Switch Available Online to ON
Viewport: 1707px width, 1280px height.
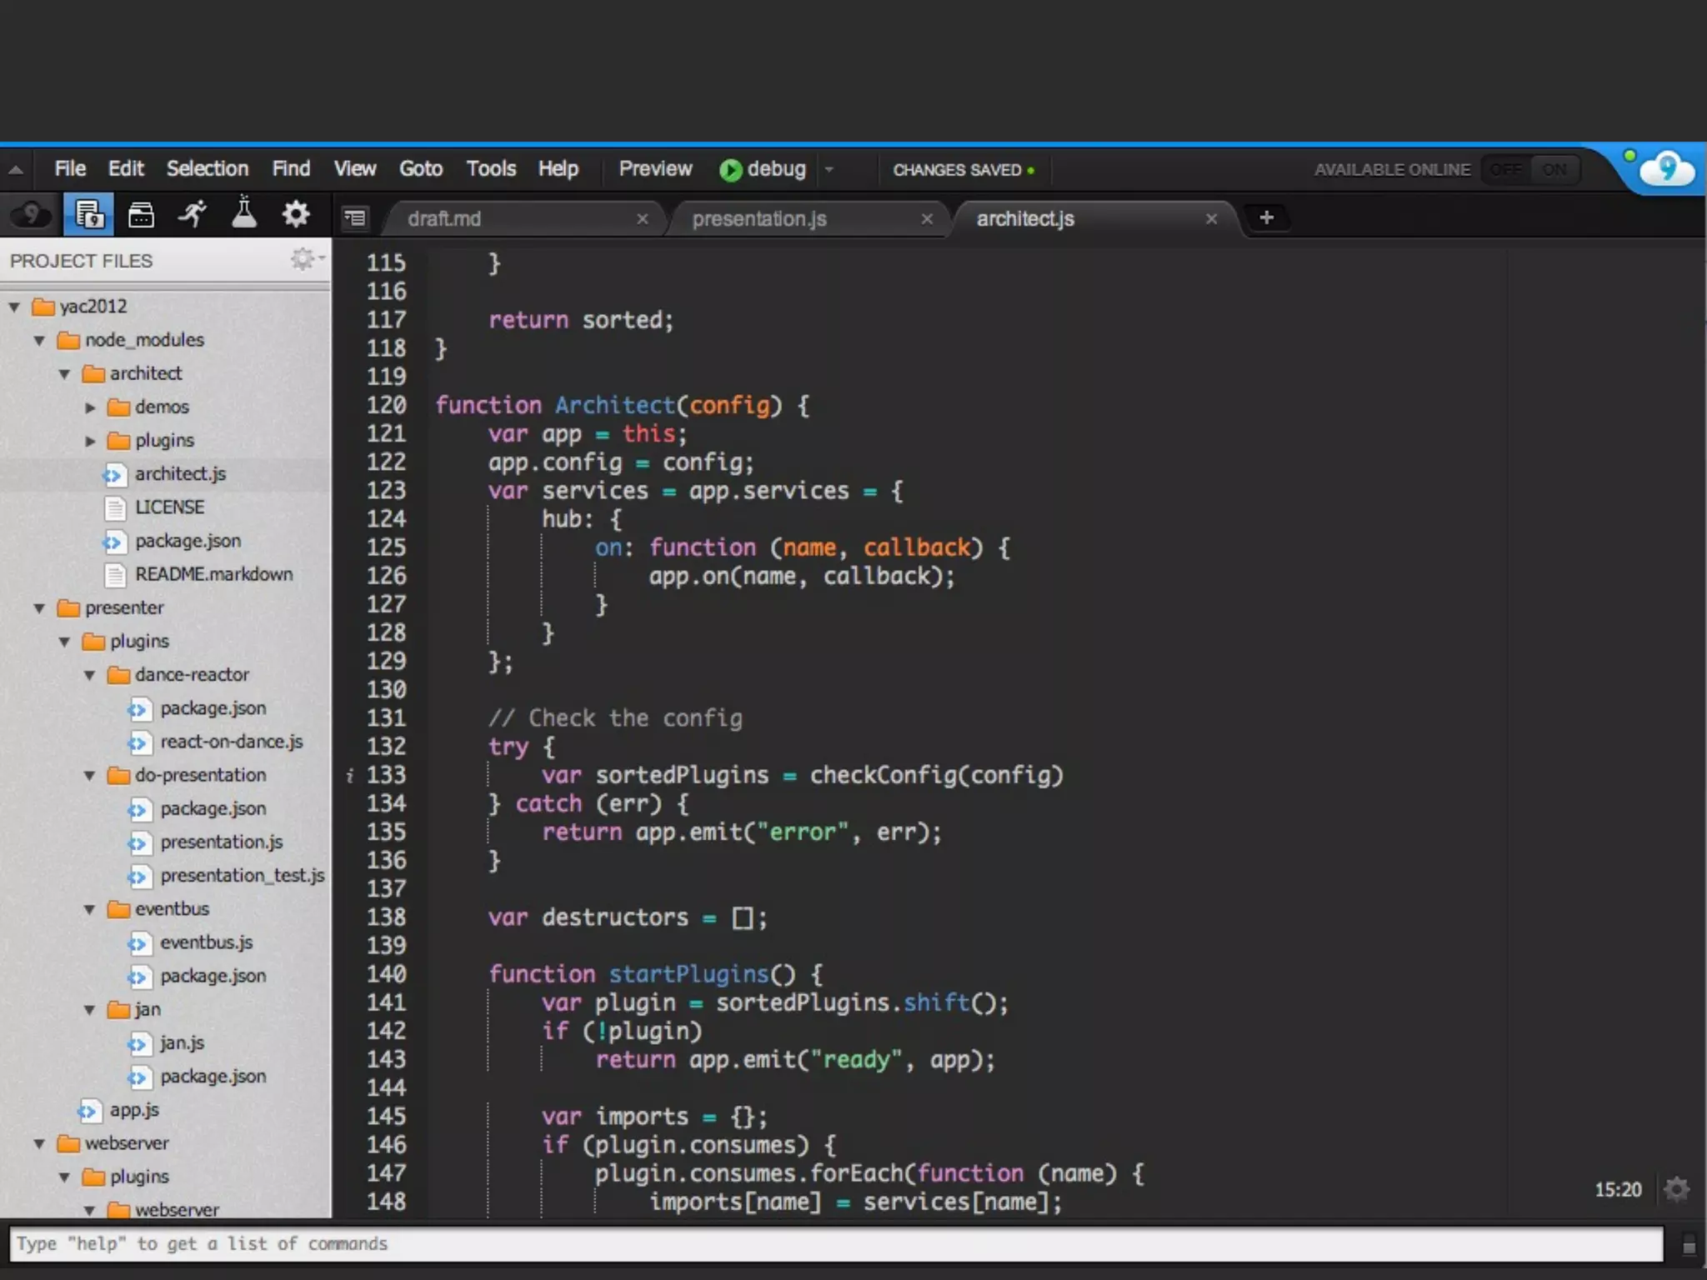pos(1554,170)
